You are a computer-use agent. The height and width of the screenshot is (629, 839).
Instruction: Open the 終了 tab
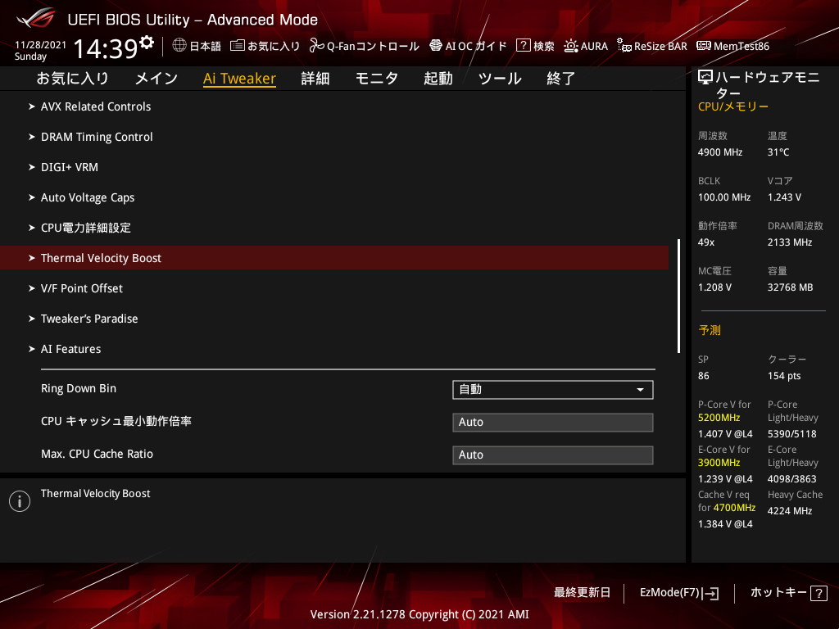560,79
